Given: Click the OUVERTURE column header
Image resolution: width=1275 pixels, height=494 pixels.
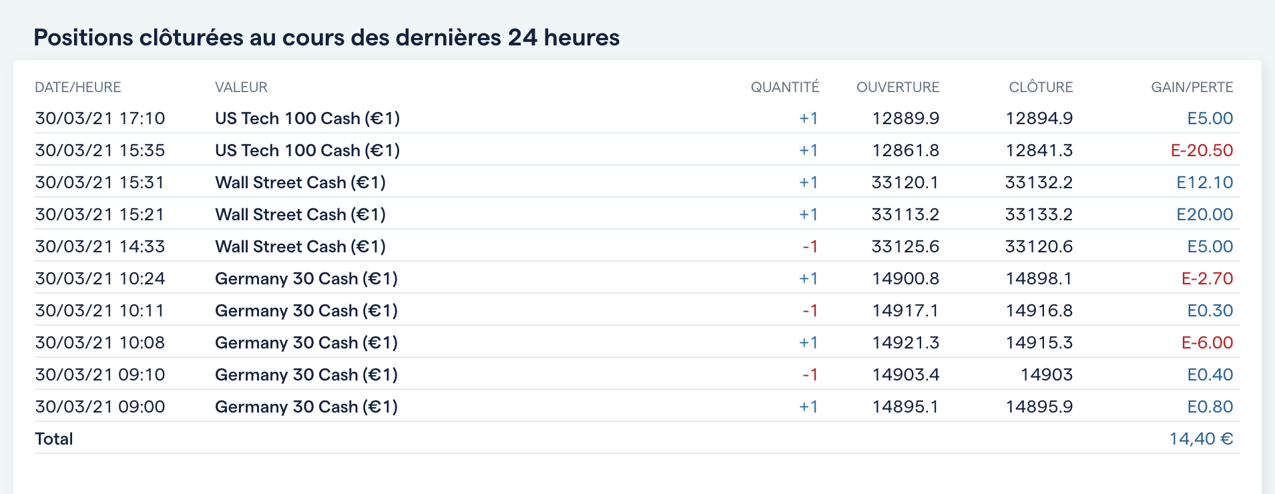Looking at the screenshot, I should (x=897, y=87).
